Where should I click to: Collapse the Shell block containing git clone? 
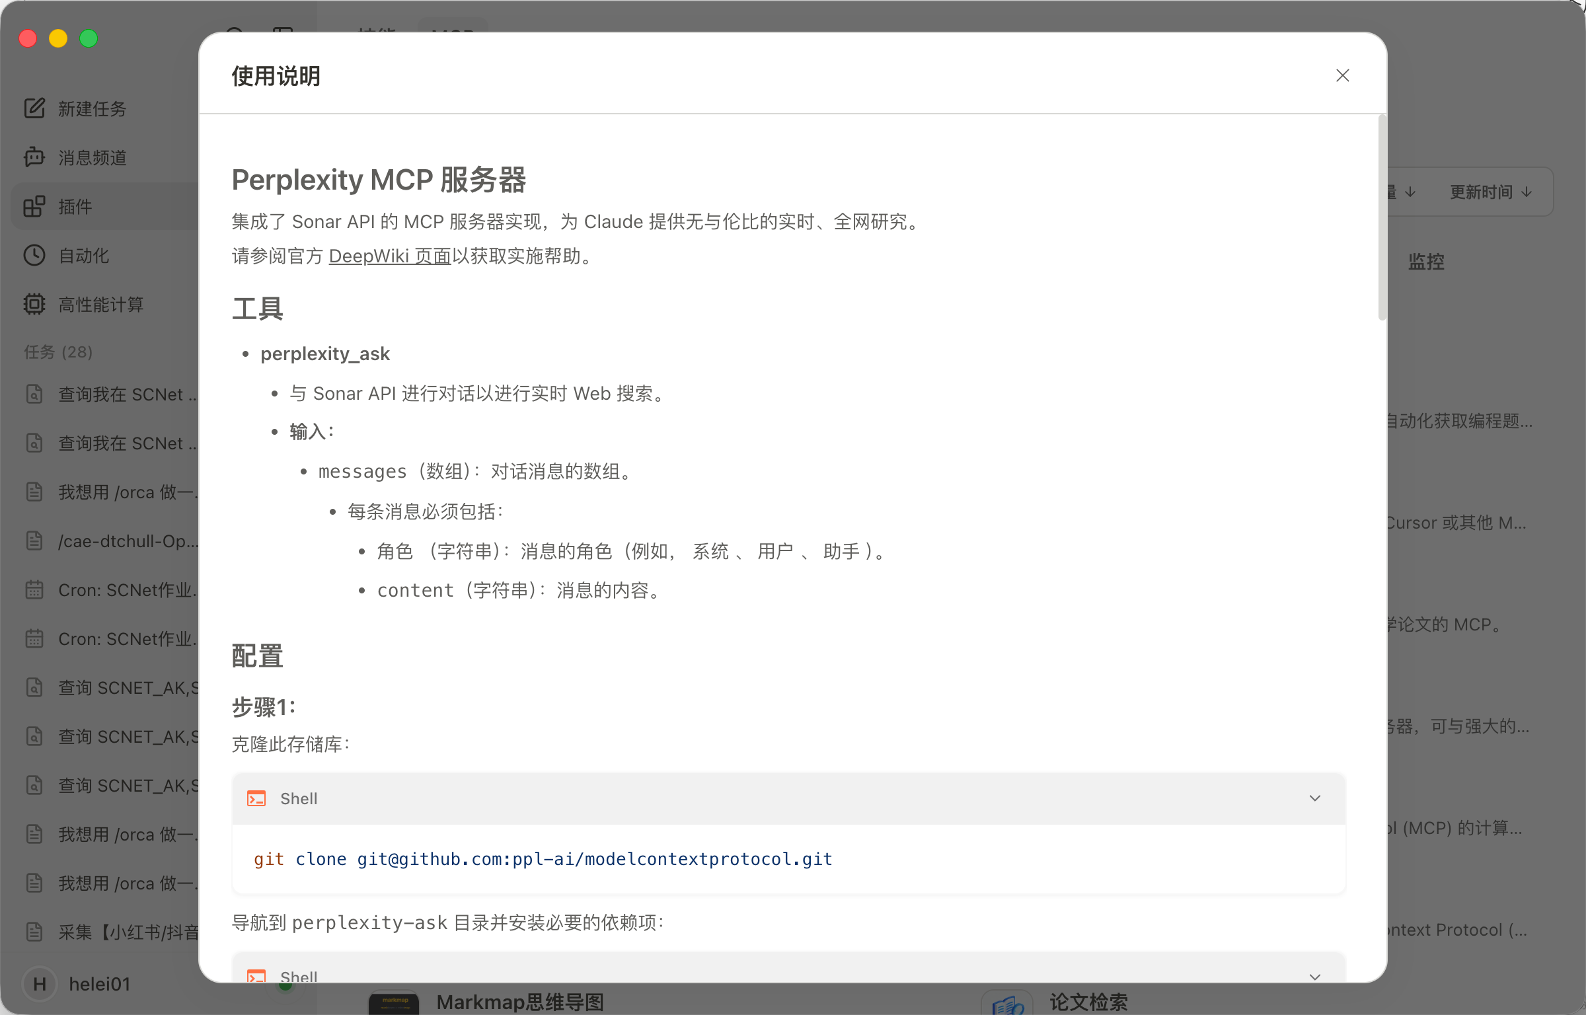tap(1315, 798)
